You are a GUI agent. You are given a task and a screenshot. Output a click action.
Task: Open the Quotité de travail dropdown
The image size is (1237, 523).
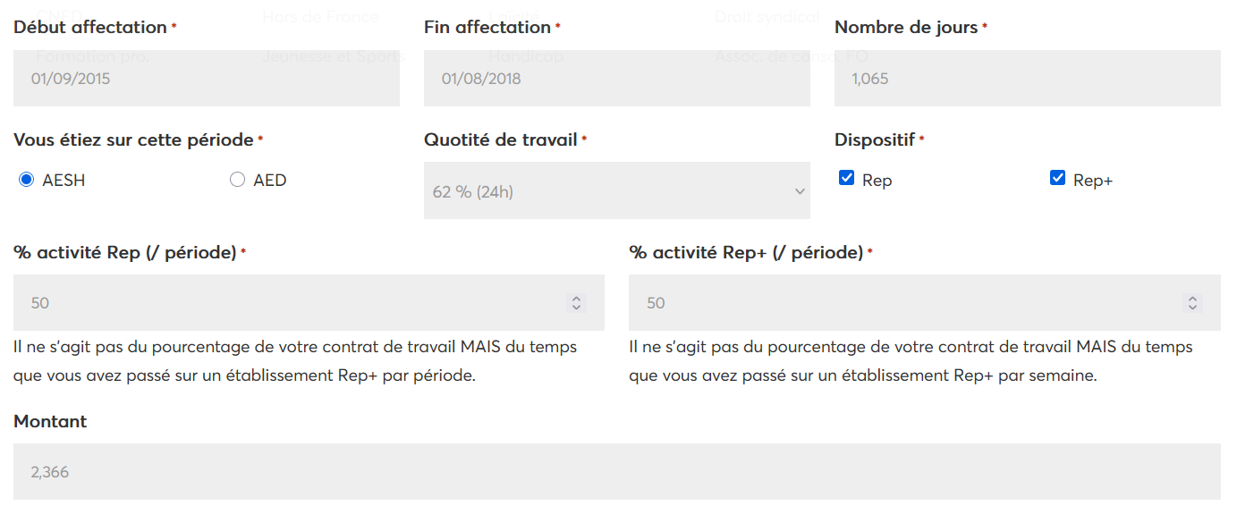(x=616, y=191)
